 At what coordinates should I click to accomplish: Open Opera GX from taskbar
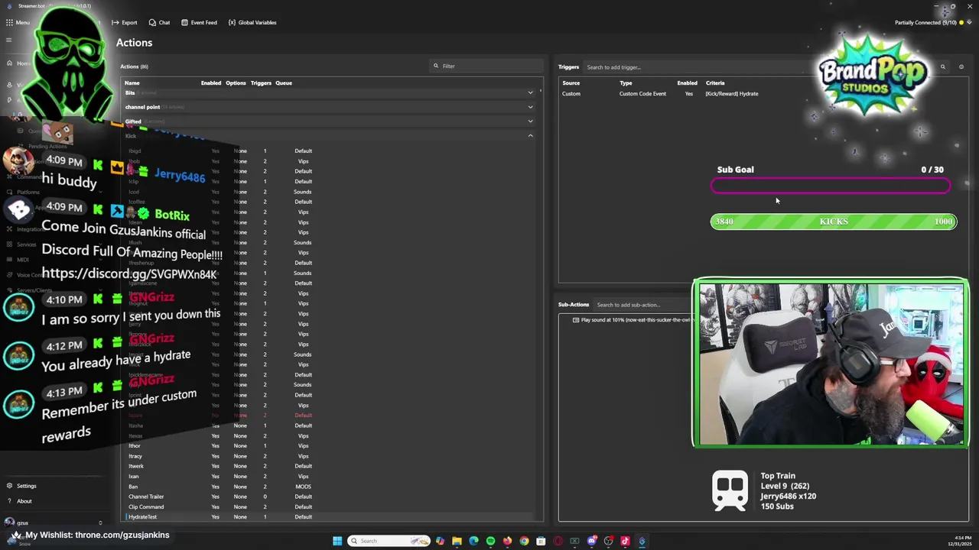click(558, 541)
